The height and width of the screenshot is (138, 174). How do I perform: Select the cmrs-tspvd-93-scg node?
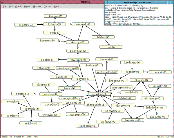[70, 98]
